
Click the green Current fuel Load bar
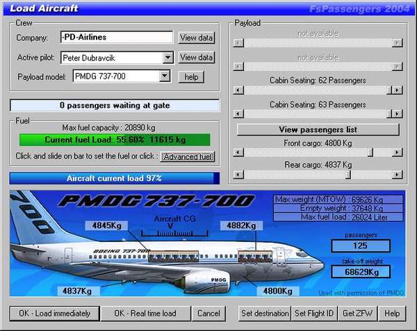(x=115, y=140)
